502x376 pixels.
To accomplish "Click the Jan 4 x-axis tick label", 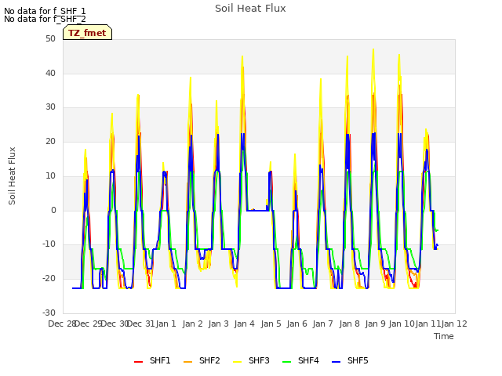I will coord(245,324).
